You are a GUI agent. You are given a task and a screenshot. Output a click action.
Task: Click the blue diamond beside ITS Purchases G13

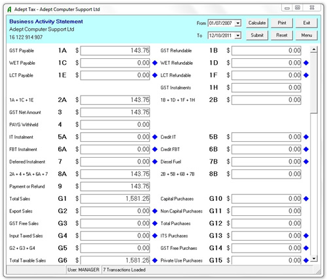(306, 236)
